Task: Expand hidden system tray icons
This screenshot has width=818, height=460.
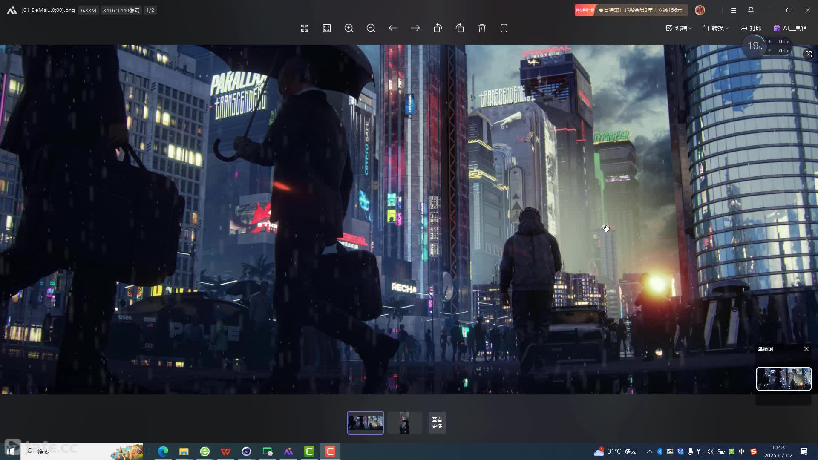Action: pos(650,451)
